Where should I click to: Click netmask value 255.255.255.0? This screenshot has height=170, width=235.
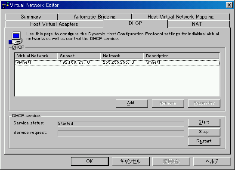click(x=118, y=62)
